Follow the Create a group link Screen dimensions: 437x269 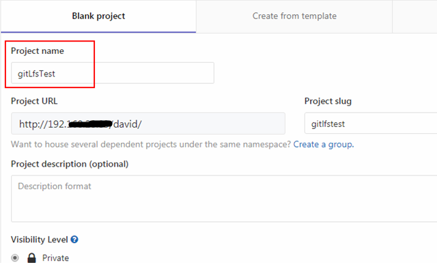pyautogui.click(x=324, y=144)
